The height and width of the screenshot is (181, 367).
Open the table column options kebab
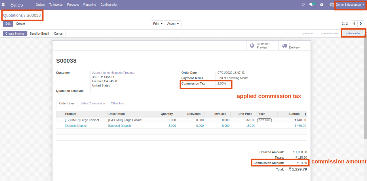coord(305,114)
